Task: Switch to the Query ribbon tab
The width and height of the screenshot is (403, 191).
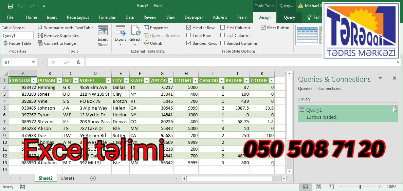Action: [289, 17]
